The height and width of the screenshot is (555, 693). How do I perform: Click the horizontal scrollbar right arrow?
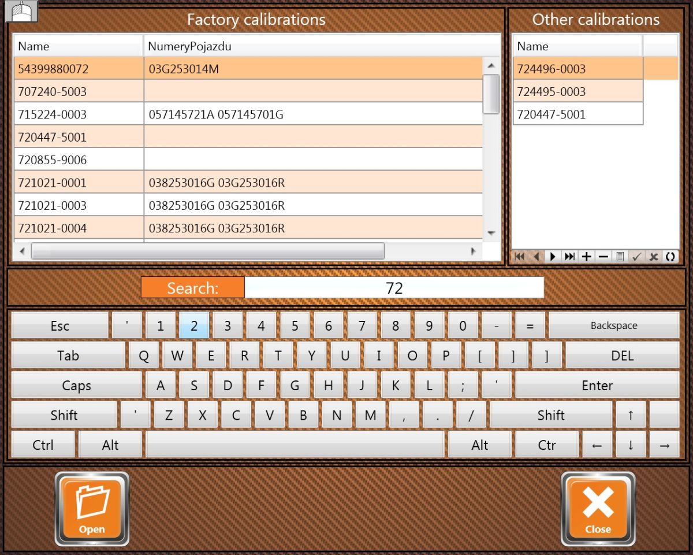coord(473,251)
